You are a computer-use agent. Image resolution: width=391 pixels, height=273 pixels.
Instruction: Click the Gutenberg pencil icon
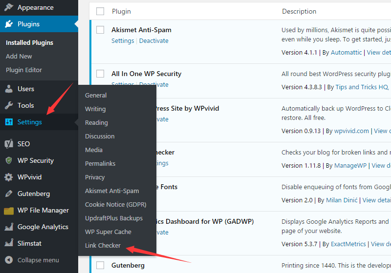point(9,194)
